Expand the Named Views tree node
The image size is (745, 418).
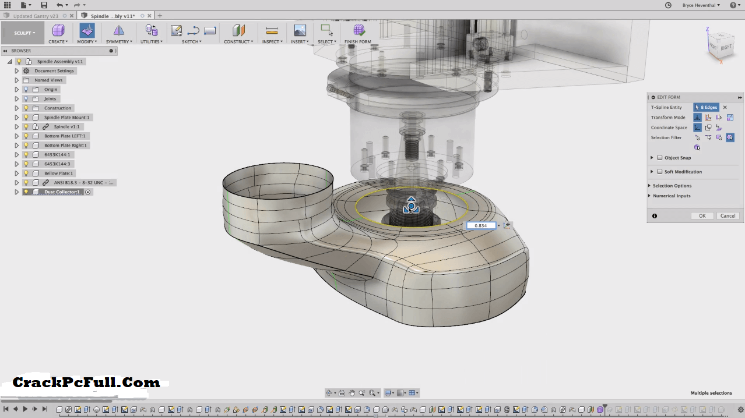(x=16, y=80)
